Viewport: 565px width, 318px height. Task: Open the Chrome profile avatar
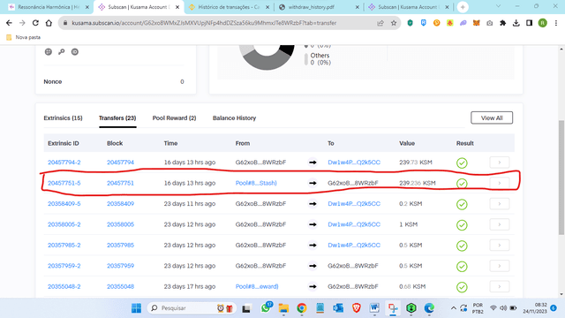(x=543, y=23)
